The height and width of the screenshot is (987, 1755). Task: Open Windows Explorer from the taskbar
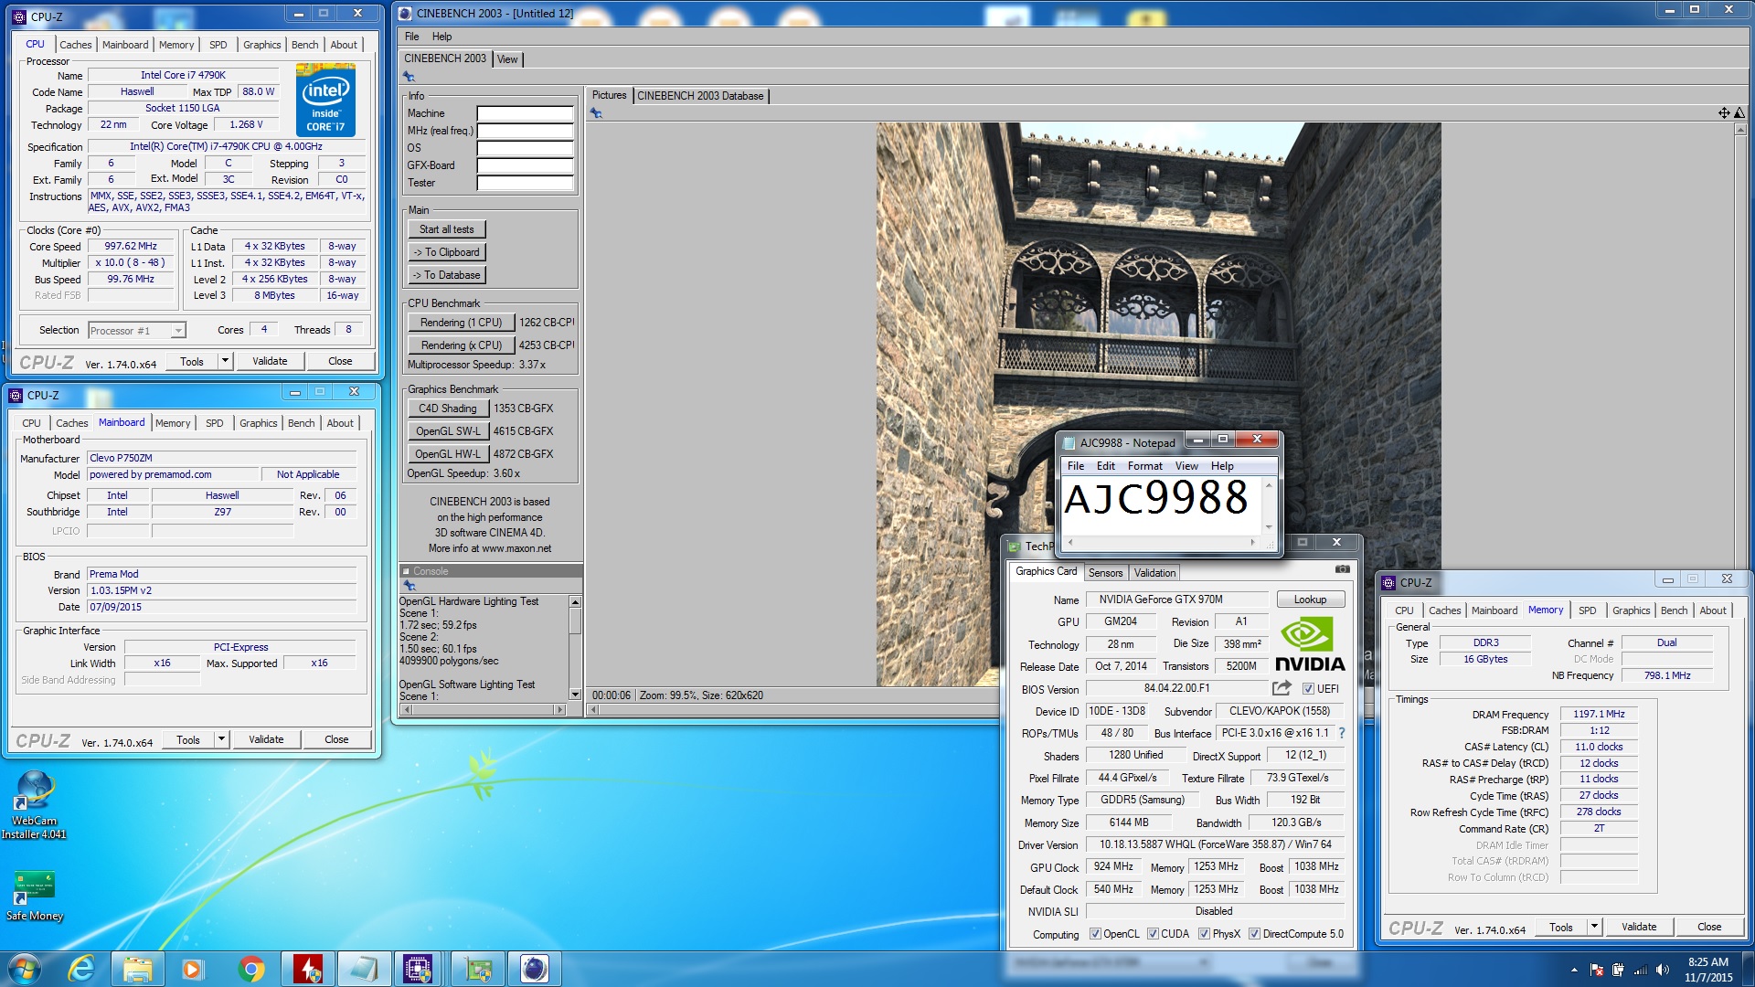[138, 969]
